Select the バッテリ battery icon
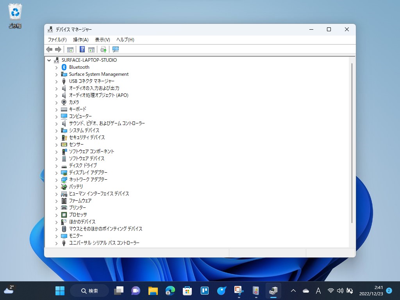The image size is (400, 300). coord(64,186)
